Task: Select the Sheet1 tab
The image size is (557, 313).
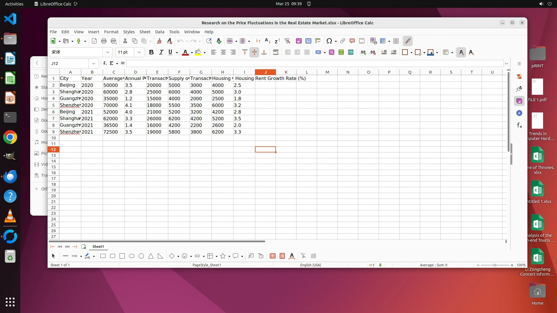Action: tap(98, 246)
